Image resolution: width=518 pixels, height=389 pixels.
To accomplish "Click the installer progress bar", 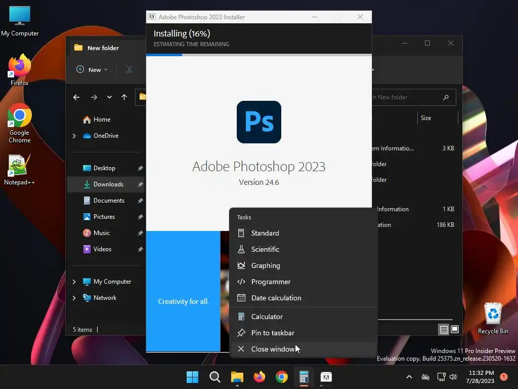I will [x=258, y=55].
